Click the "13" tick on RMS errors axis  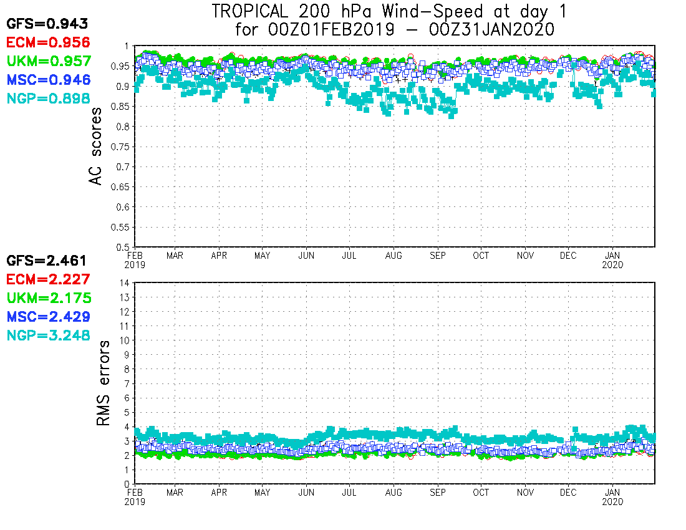click(x=125, y=297)
